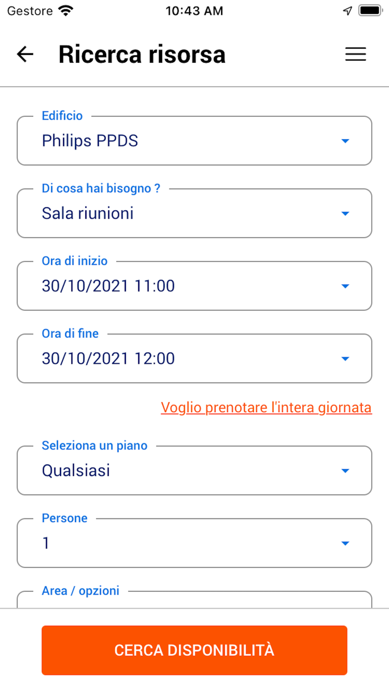Viewport: 389px width, 692px height.
Task: Expand the Seleziona un piano dropdown arrow
Action: pyautogui.click(x=345, y=471)
